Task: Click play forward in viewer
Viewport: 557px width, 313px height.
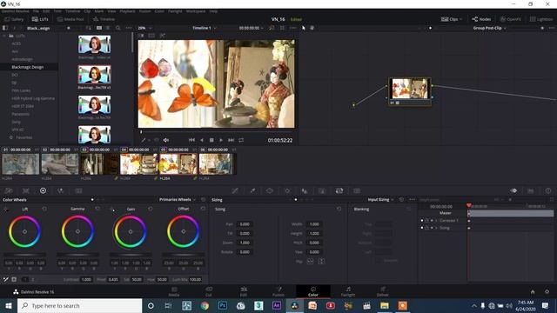Action: pyautogui.click(x=221, y=140)
